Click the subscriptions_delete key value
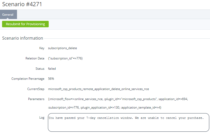Image resolution: width=210 pixels, height=133 pixels. [x=62, y=48]
